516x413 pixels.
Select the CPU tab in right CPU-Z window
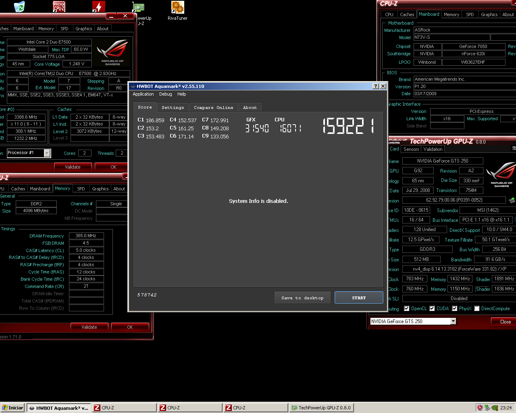[x=389, y=15]
